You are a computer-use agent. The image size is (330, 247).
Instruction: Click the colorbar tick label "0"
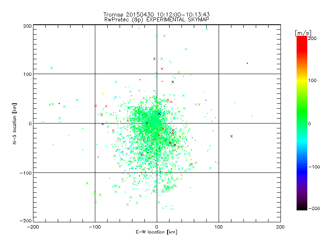pos(309,123)
